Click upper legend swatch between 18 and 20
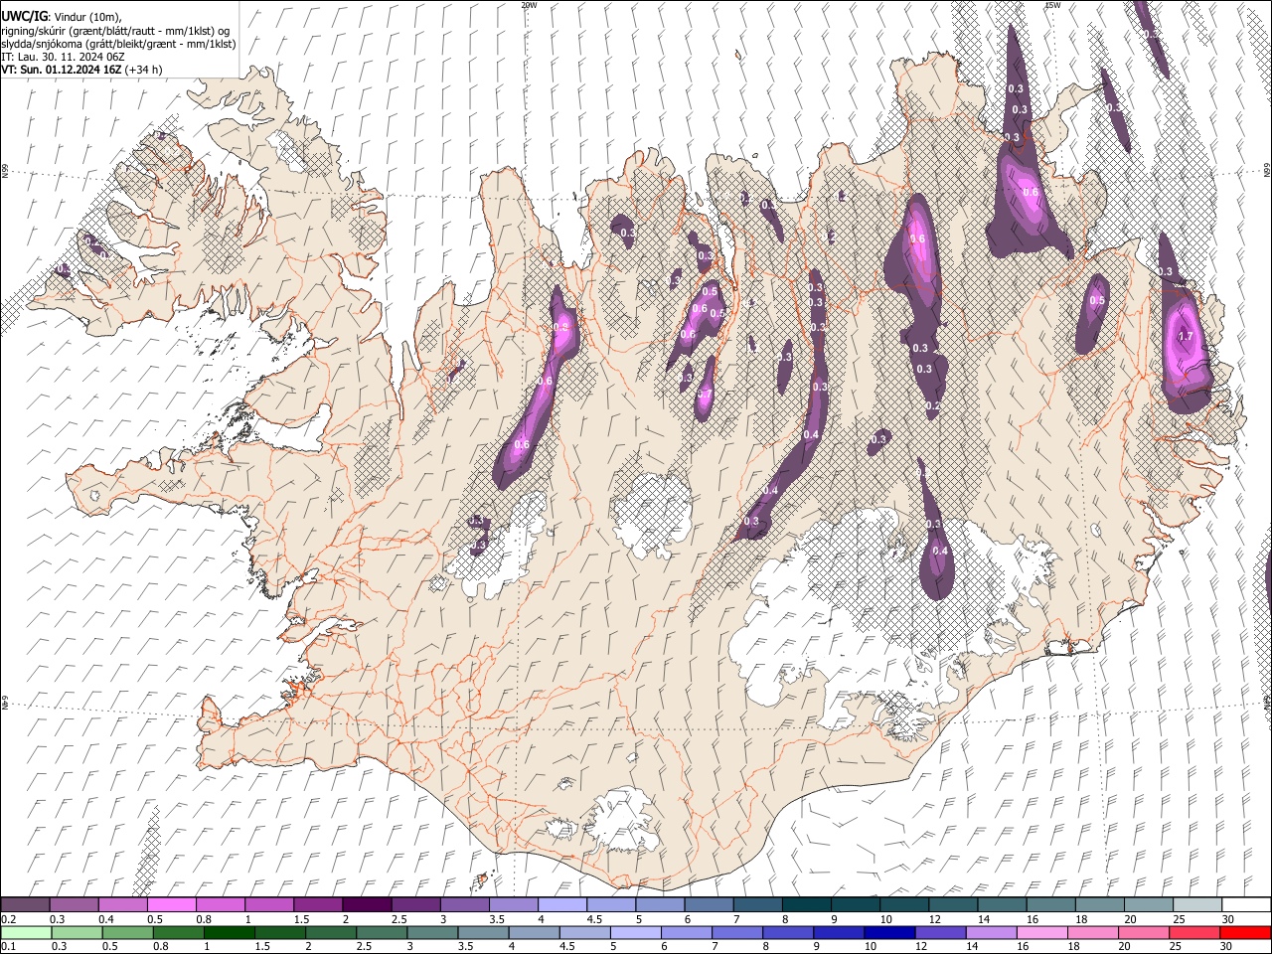This screenshot has width=1272, height=954. 1099,904
